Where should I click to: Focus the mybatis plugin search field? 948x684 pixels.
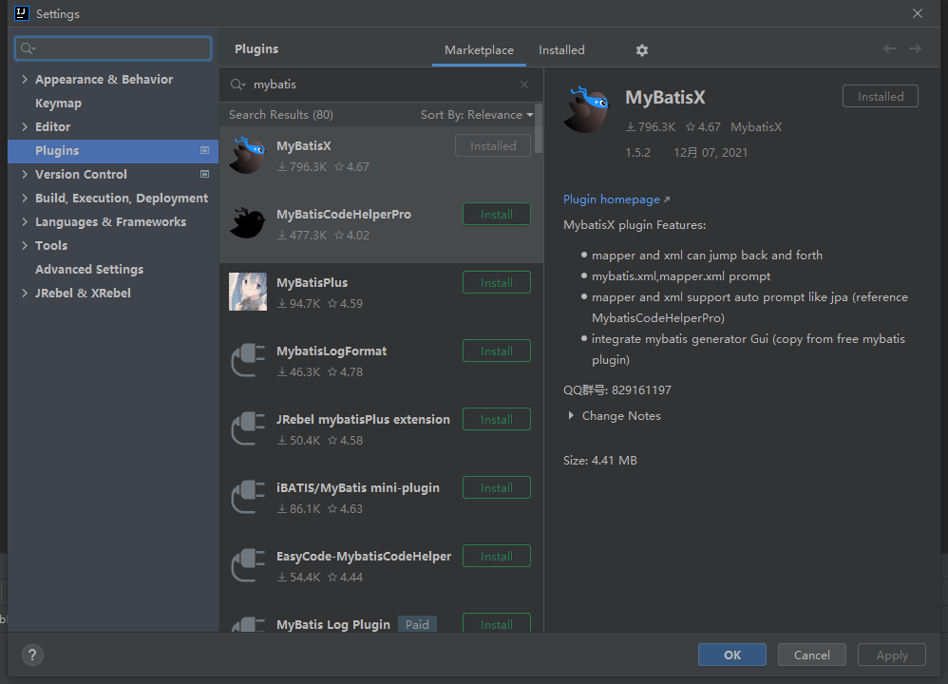click(381, 85)
